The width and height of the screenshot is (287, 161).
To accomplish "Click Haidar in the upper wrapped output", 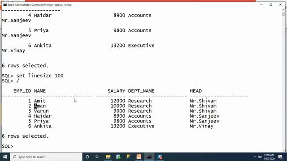I will [43, 15].
